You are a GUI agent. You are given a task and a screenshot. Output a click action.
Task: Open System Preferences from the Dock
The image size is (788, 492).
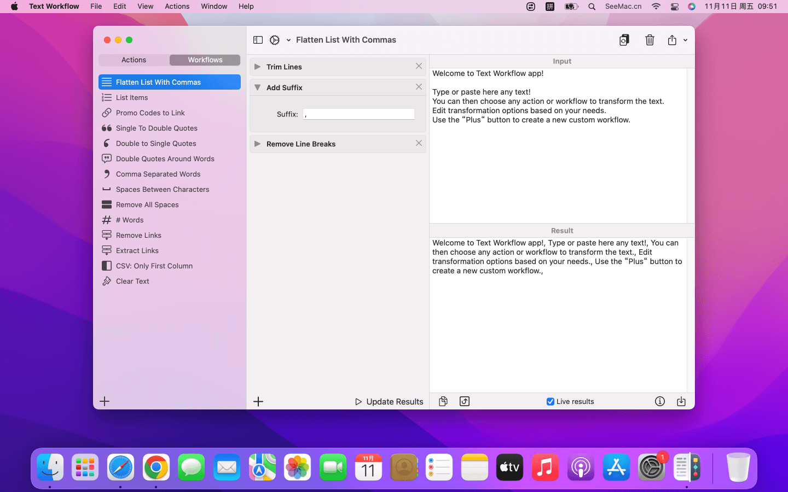pyautogui.click(x=651, y=467)
